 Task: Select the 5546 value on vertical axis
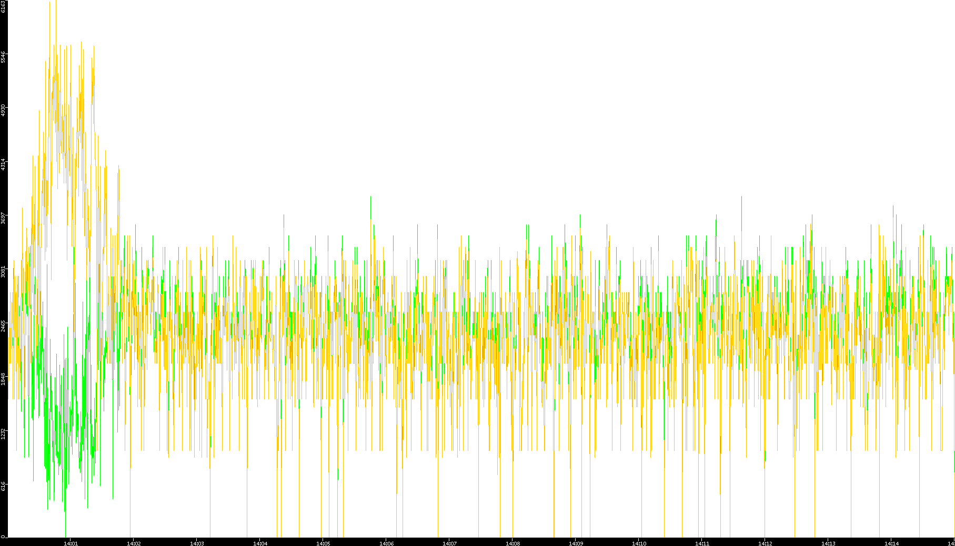tap(3, 57)
